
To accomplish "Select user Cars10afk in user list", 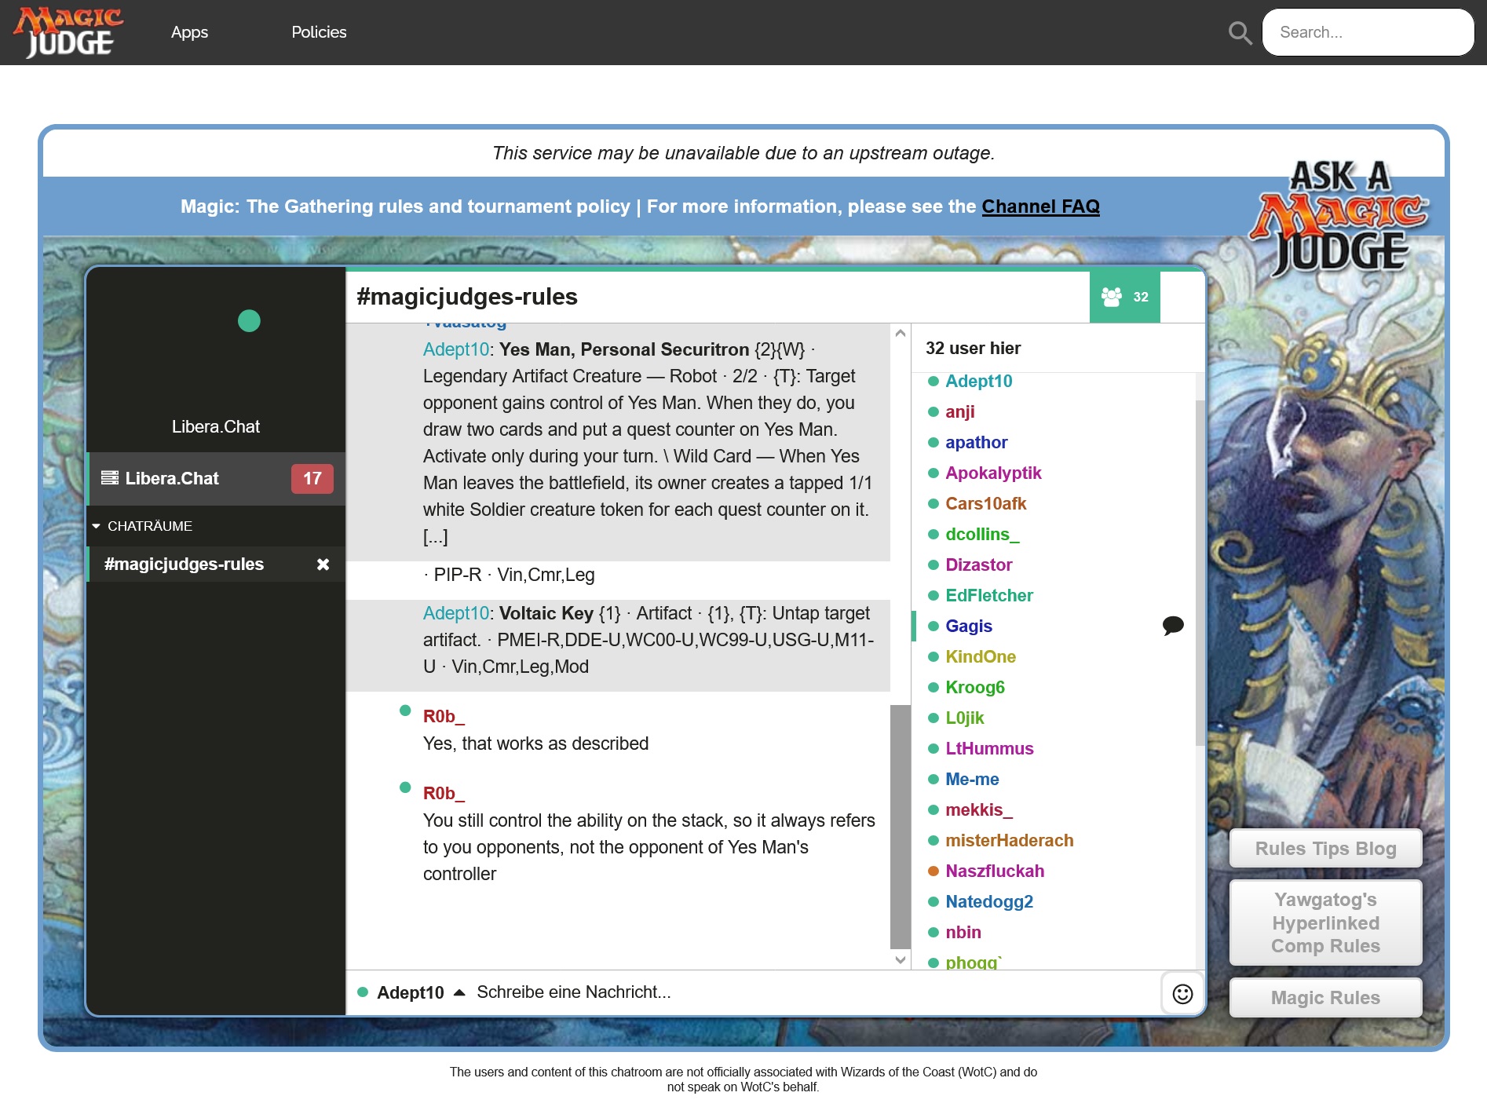I will pyautogui.click(x=985, y=504).
